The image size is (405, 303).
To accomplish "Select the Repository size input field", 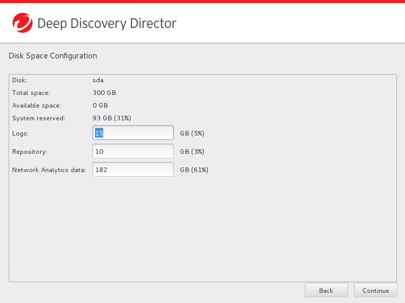I will pyautogui.click(x=133, y=151).
